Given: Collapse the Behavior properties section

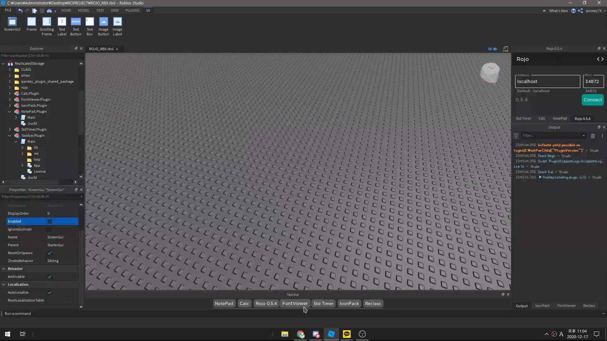Looking at the screenshot, I should tap(3, 269).
